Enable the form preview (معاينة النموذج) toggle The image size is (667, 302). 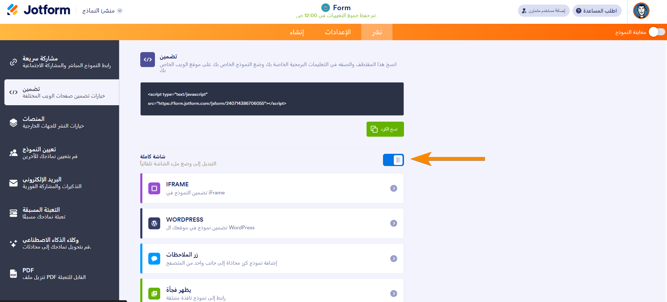pos(657,32)
